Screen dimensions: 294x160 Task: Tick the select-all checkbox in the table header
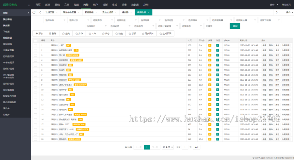36,40
